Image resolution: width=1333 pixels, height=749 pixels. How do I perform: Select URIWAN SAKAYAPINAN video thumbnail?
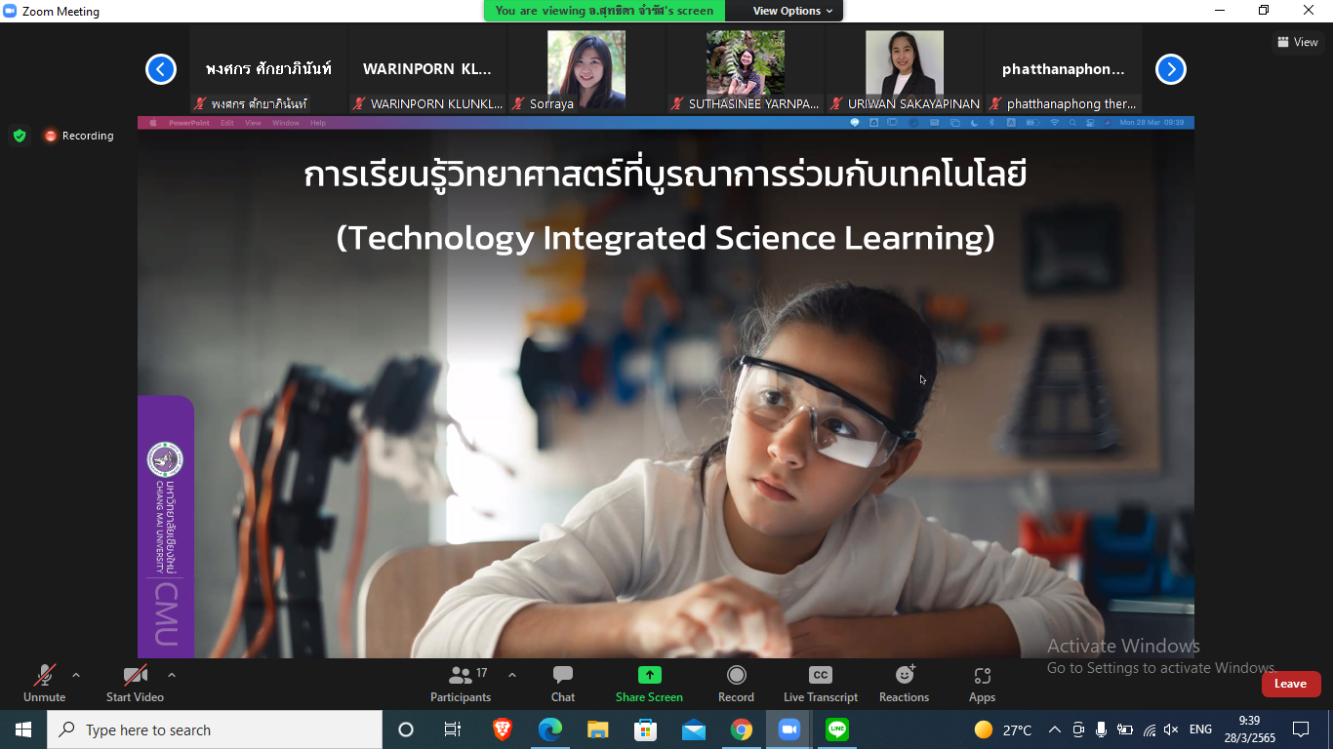click(905, 69)
